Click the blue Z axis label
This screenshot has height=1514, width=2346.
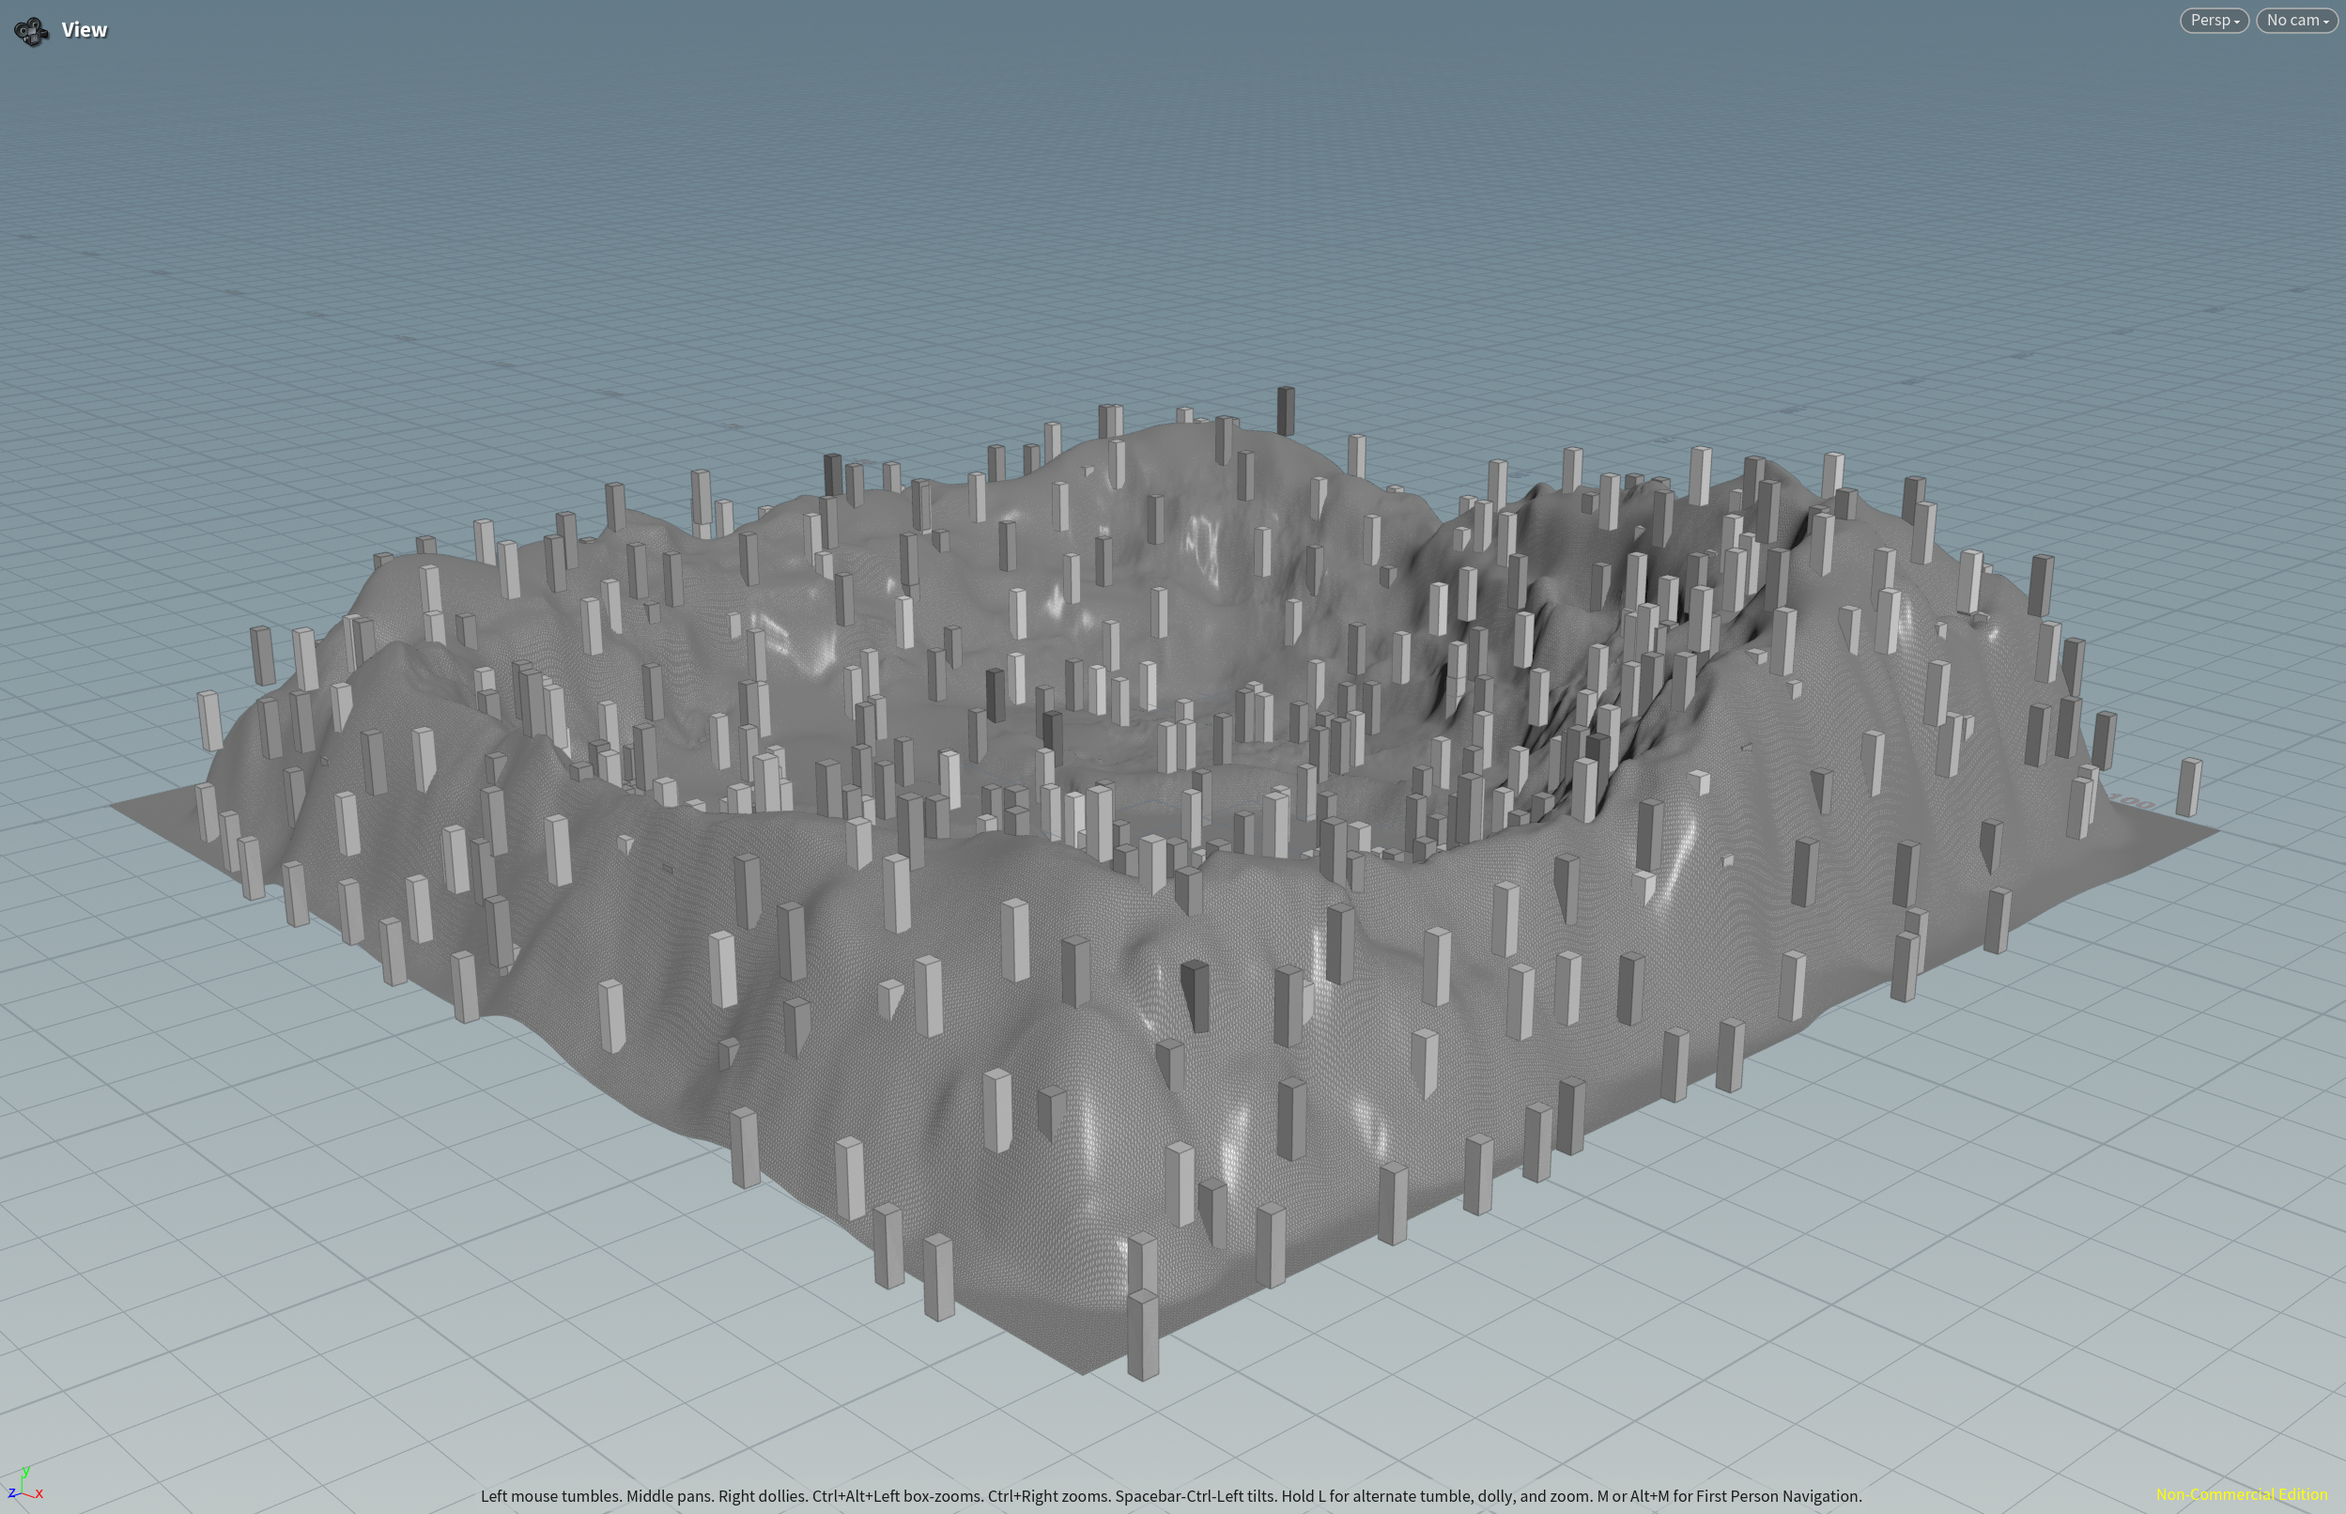pyautogui.click(x=11, y=1494)
